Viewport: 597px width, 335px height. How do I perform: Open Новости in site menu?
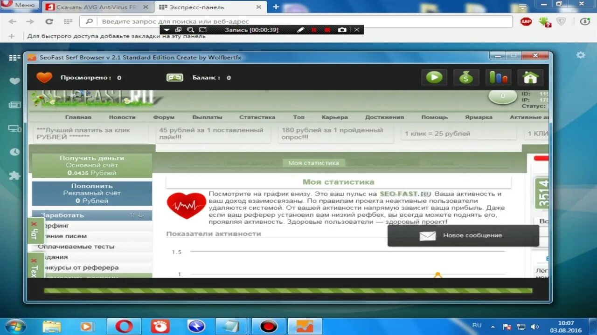122,117
